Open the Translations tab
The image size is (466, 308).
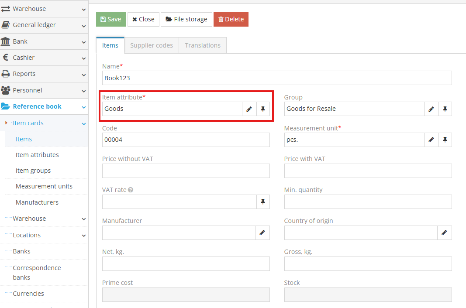202,45
